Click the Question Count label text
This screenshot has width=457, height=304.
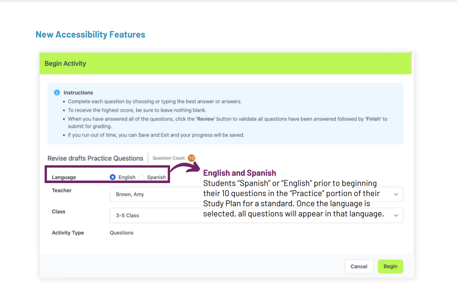169,158
